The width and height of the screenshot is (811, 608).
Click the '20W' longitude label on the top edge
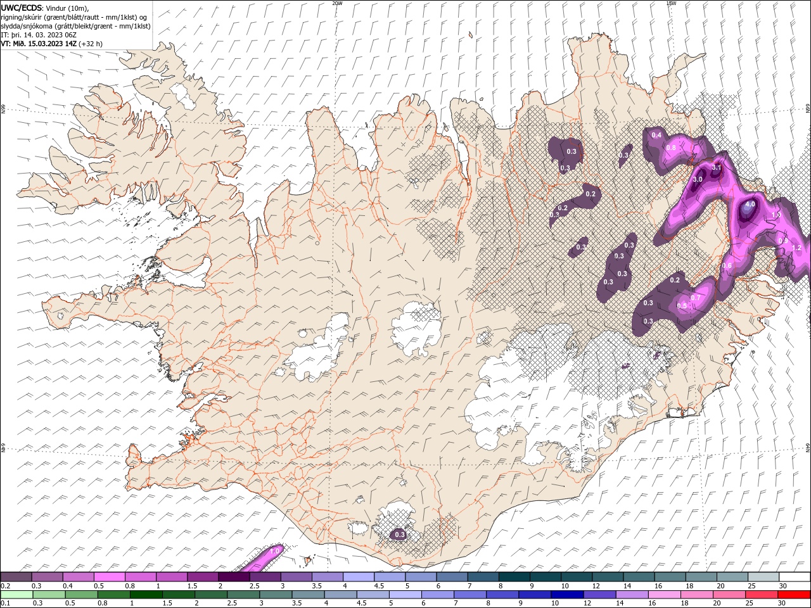[337, 3]
